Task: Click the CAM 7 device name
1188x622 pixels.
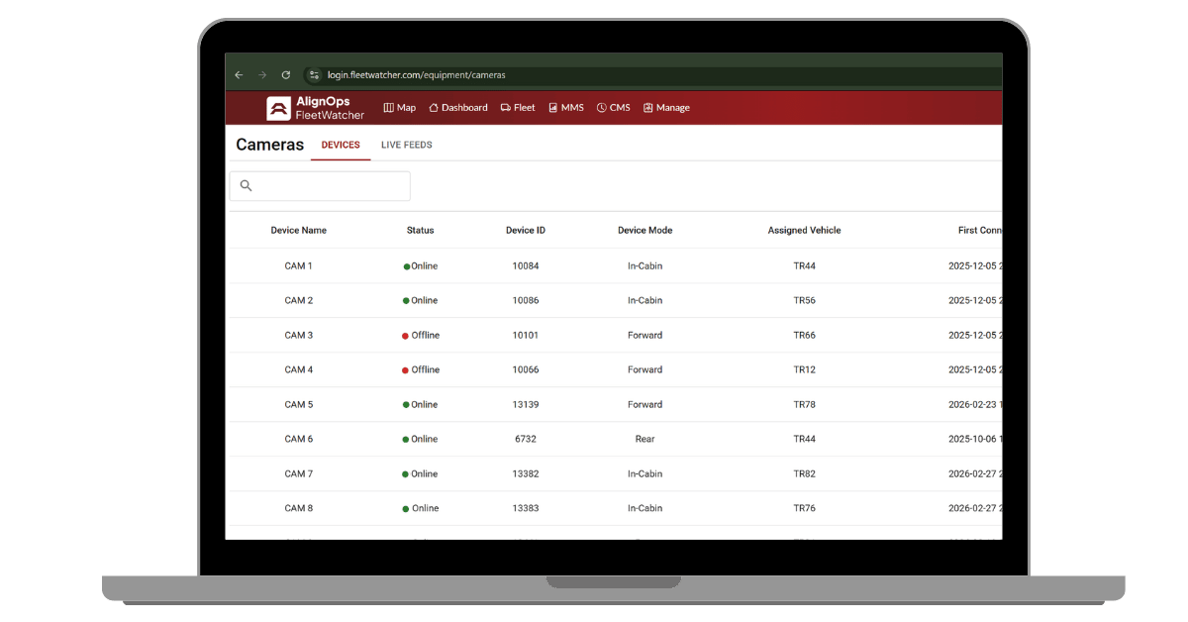Action: point(299,474)
